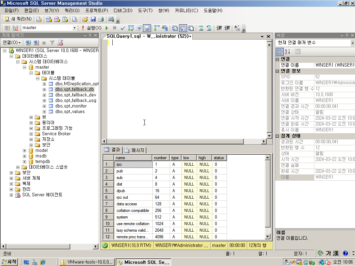Toggle results to text icon
Screen dimensions: 355x266
[x=175, y=28]
